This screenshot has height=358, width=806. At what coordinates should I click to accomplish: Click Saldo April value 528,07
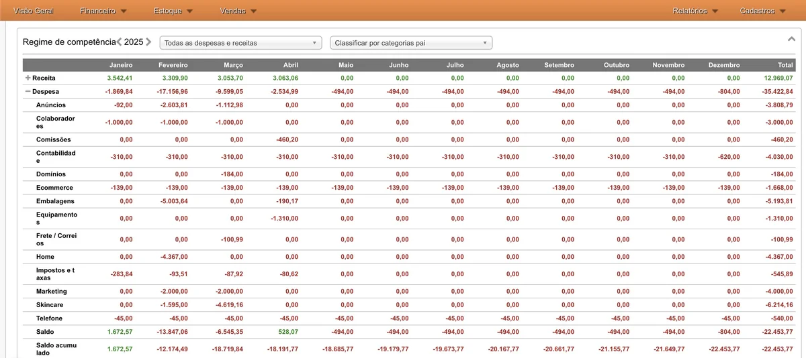(x=289, y=332)
